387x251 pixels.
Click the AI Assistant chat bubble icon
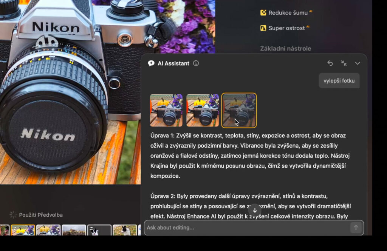pyautogui.click(x=151, y=63)
